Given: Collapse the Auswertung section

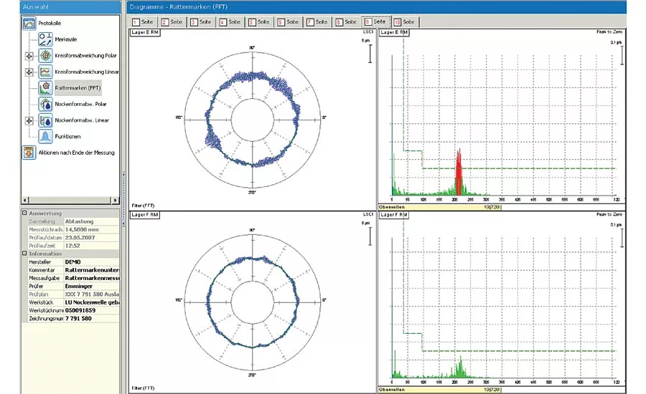Looking at the screenshot, I should pyautogui.click(x=24, y=213).
